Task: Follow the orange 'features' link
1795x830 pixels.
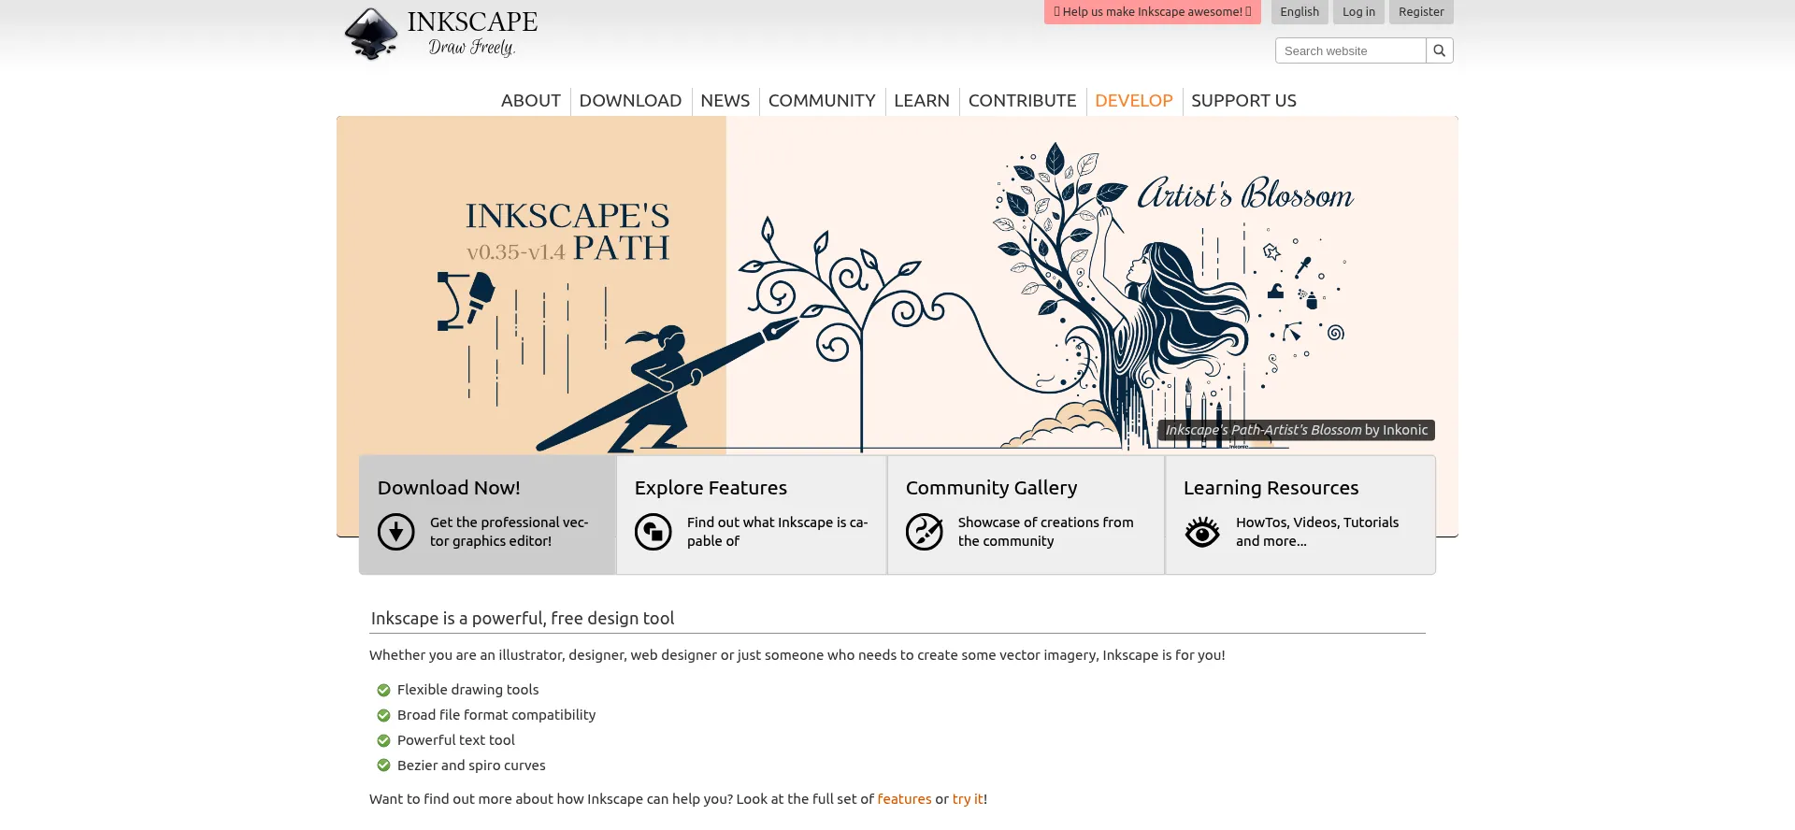Action: pyautogui.click(x=904, y=799)
